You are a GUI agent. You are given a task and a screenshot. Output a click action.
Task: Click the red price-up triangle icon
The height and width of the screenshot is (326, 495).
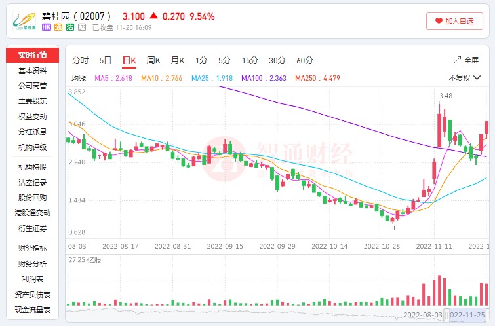(x=153, y=16)
